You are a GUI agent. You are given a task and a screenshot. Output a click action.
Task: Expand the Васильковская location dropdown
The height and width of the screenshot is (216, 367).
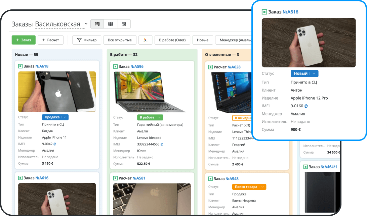click(x=86, y=24)
